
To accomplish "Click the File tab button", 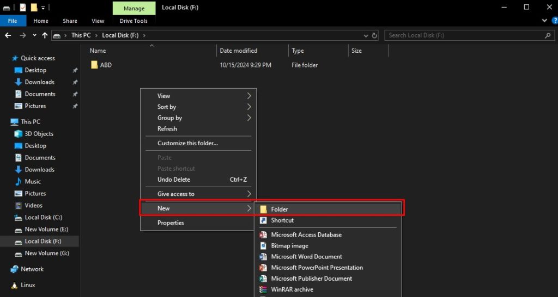I will (13, 21).
